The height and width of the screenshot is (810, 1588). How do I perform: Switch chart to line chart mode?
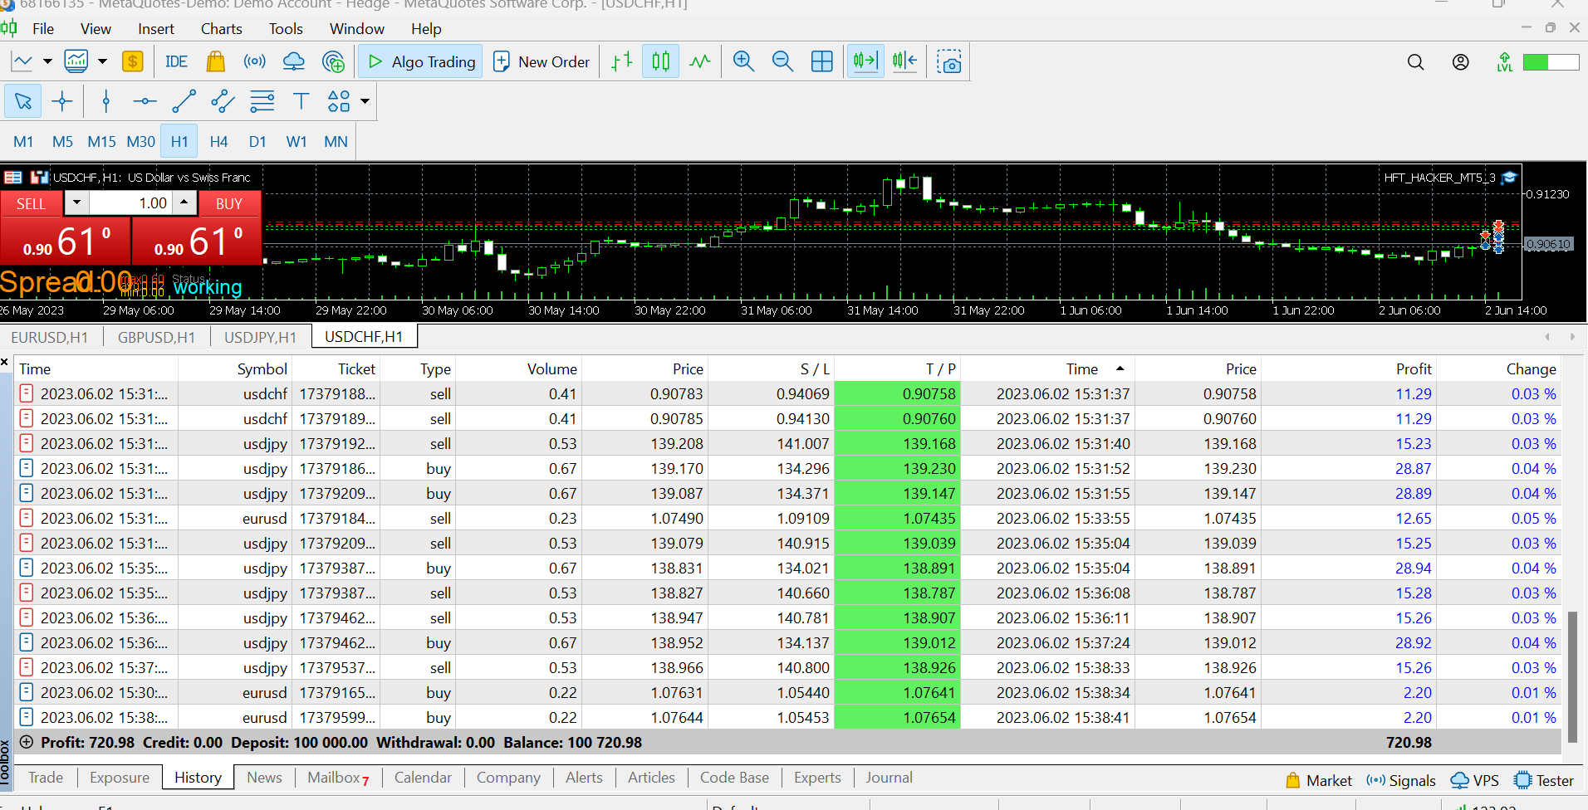pos(700,62)
